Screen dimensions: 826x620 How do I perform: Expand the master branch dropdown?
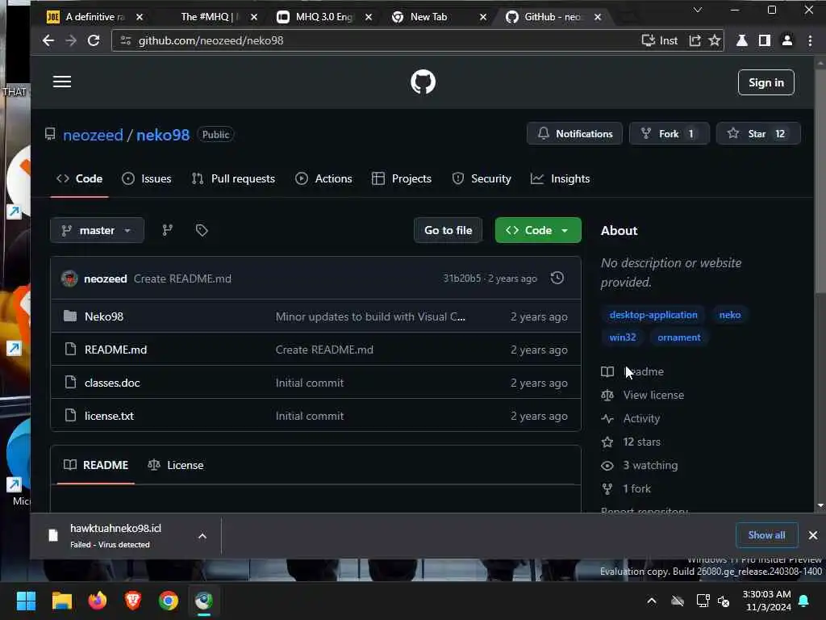point(97,230)
